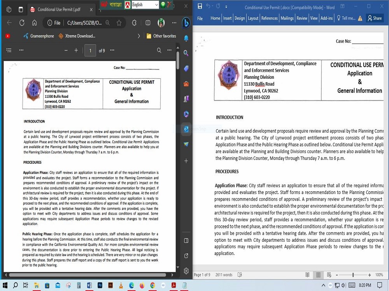Open the Edge sidebar notifications bell
The image size is (389, 291).
point(186,38)
